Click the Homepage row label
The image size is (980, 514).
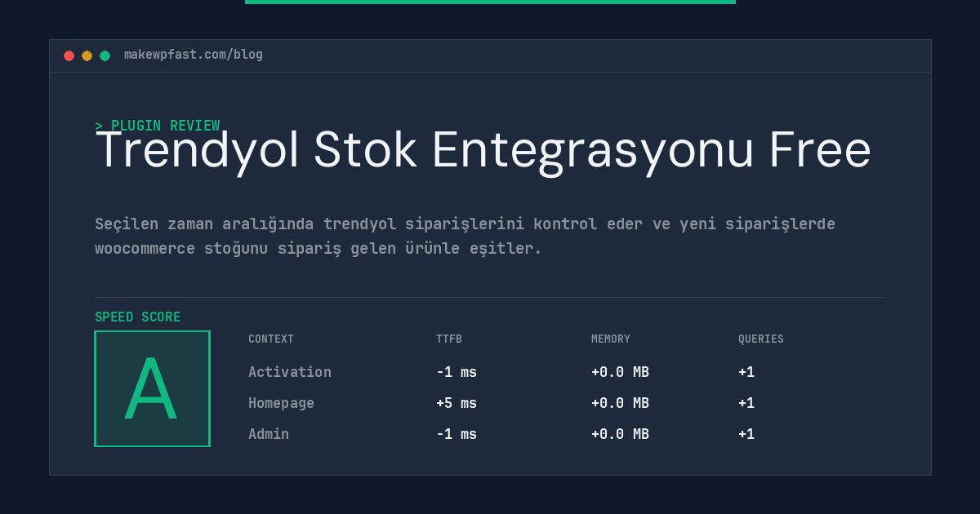281,403
